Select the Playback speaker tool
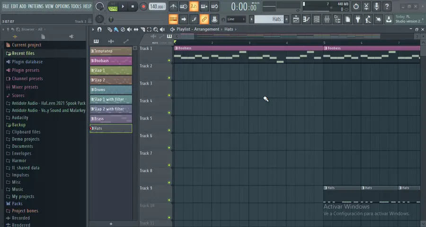426x227 pixels. 162,29
